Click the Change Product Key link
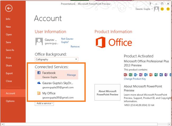This screenshot has height=126, width=172. click(x=135, y=79)
